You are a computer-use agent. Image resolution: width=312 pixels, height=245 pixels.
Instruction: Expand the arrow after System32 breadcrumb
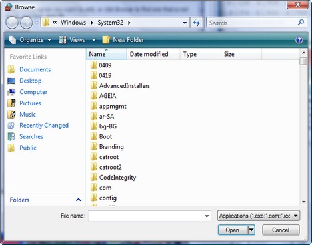pos(129,23)
